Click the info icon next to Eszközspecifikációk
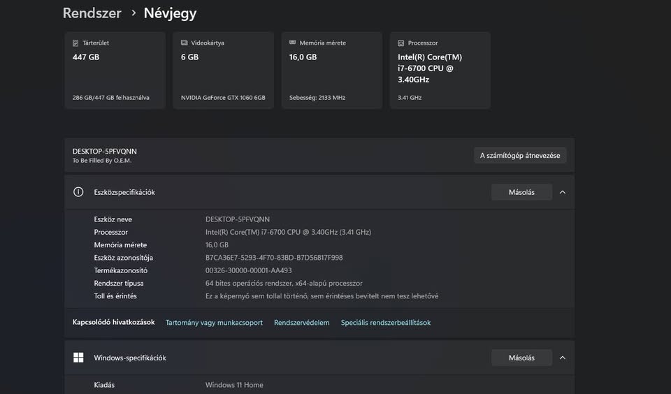This screenshot has height=394, width=671. tap(78, 192)
